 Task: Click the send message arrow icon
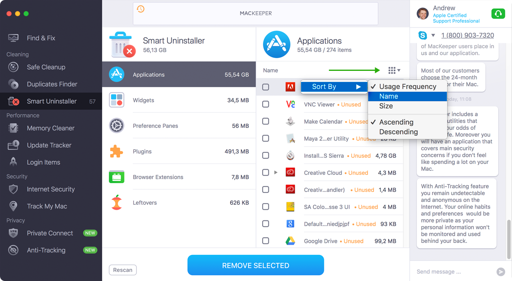pos(501,272)
